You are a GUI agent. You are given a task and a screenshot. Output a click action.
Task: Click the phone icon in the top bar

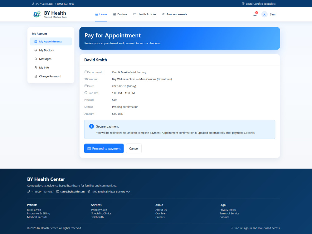pos(33,4)
